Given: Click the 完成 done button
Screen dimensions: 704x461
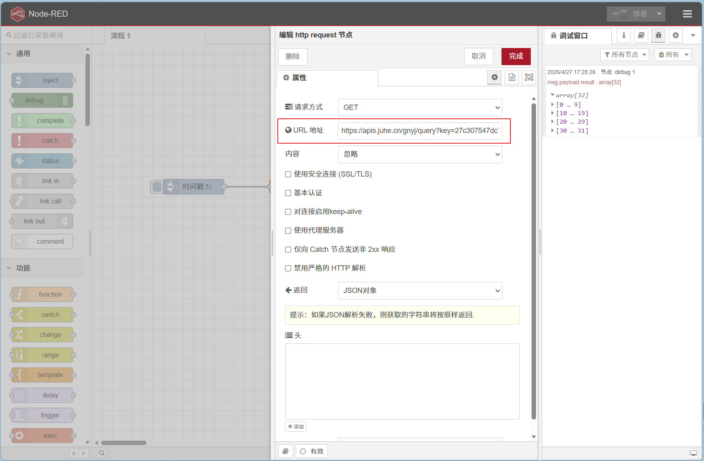Looking at the screenshot, I should [x=516, y=57].
